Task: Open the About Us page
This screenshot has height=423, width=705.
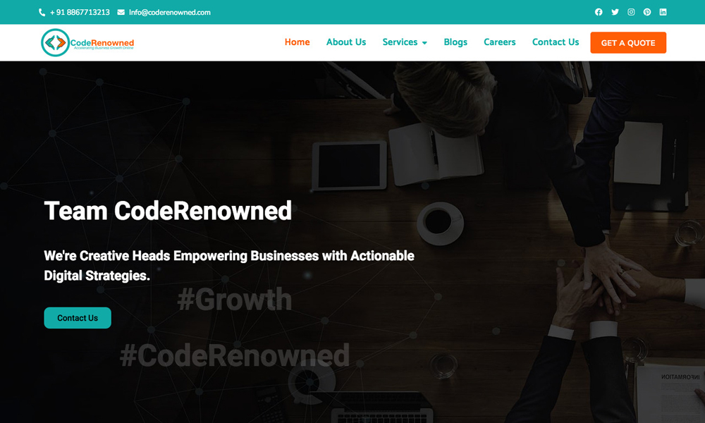Action: 346,42
